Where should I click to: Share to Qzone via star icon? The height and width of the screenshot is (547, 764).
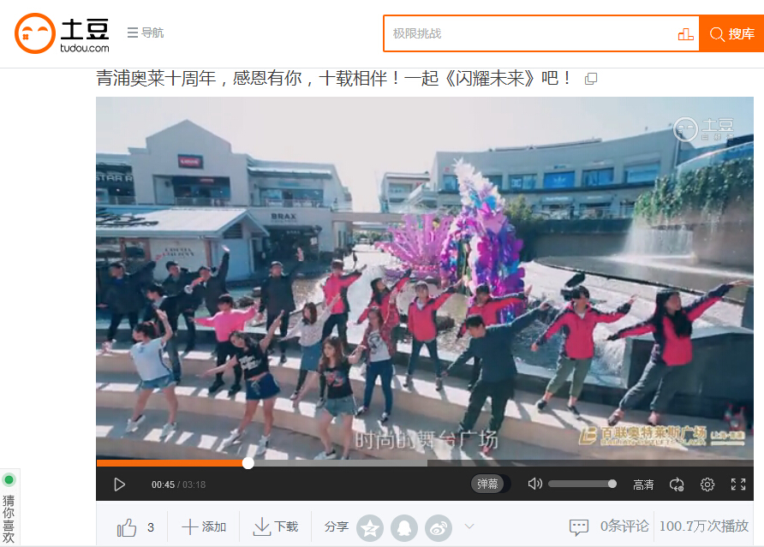coord(370,528)
